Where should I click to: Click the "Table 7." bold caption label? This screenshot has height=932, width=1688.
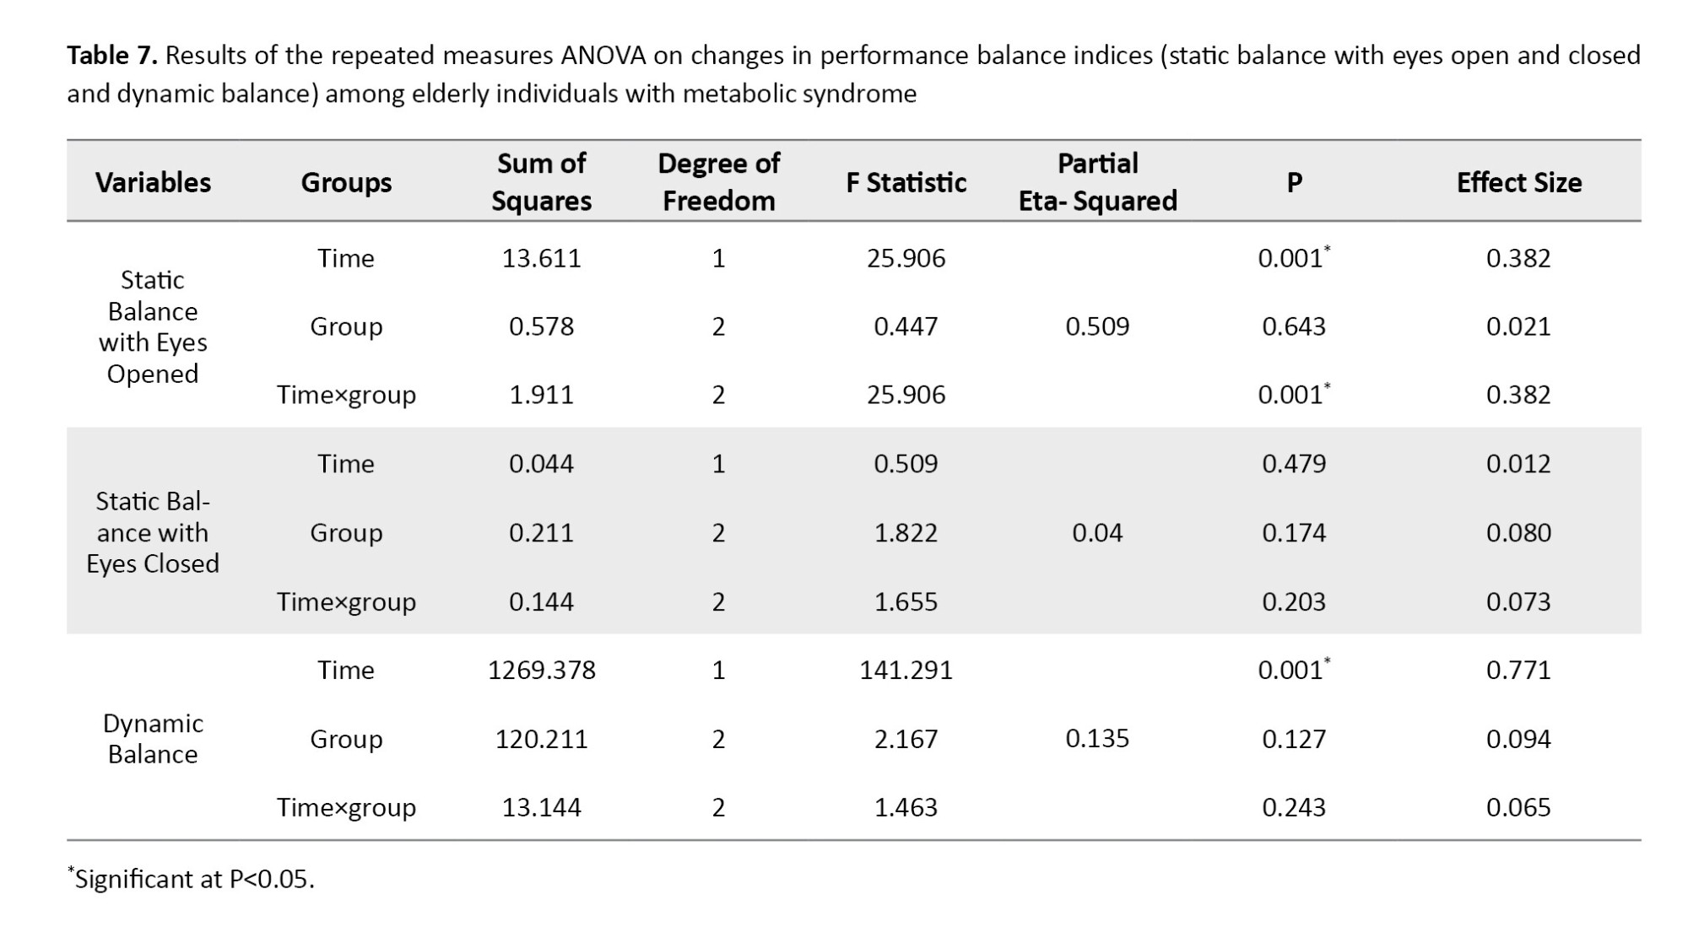(112, 56)
